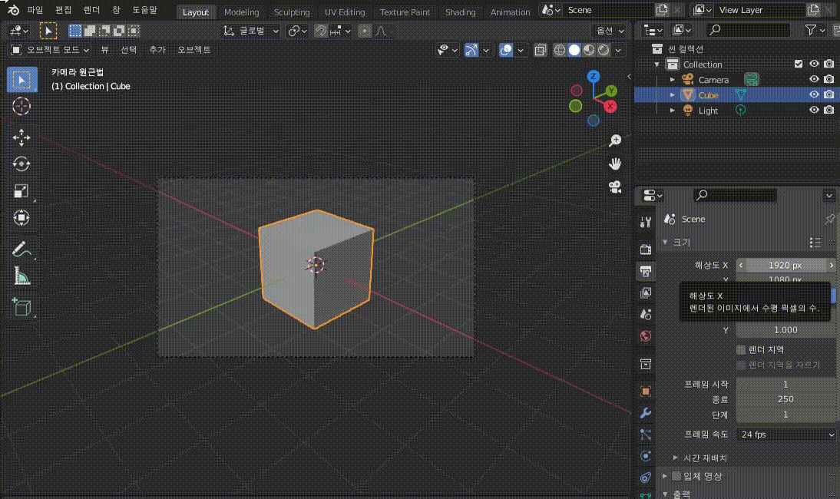Open the View Layer properties tab
The width and height of the screenshot is (840, 499).
pyautogui.click(x=646, y=292)
